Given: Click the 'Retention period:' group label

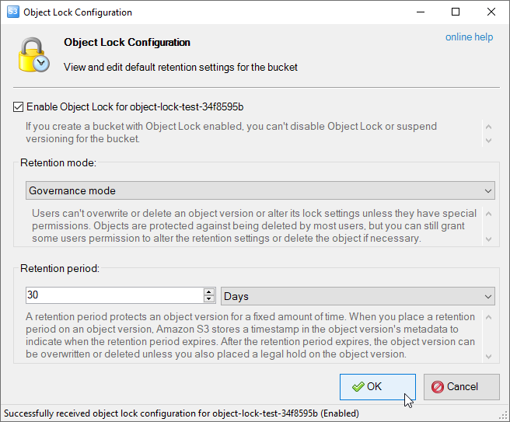Looking at the screenshot, I should pos(60,269).
